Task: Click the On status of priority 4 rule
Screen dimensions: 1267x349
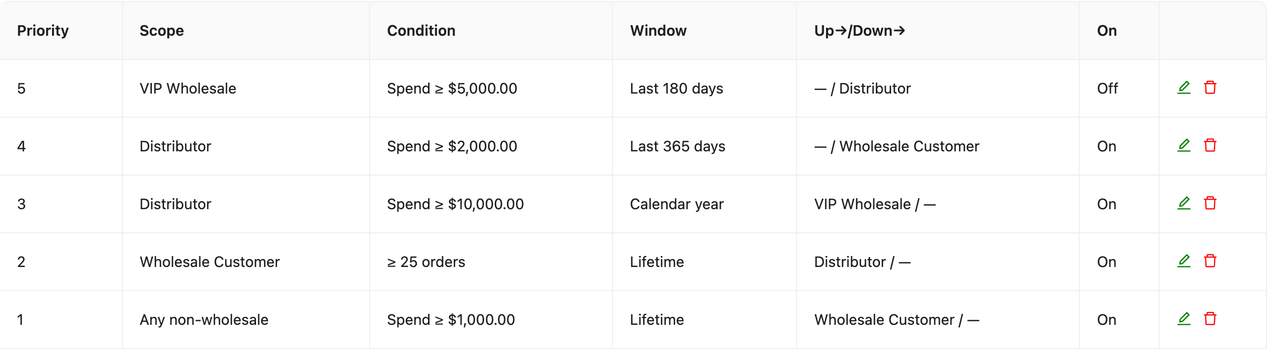Action: (x=1107, y=146)
